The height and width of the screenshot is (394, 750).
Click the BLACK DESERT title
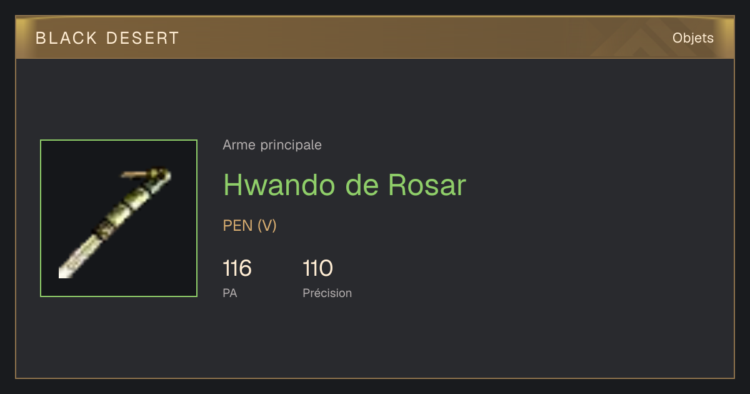tap(107, 38)
